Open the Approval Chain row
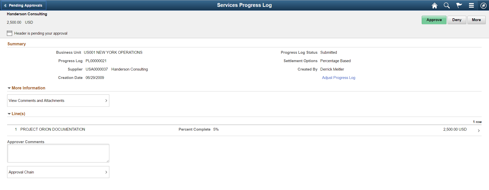489x190 pixels. point(58,172)
